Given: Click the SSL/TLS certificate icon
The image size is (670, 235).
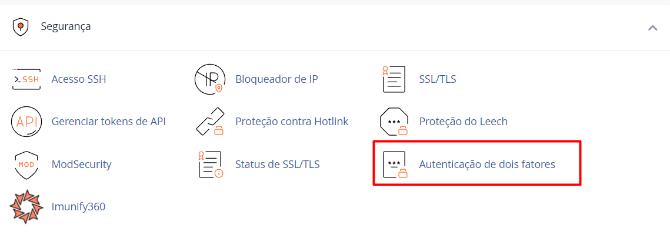Looking at the screenshot, I should 394,79.
